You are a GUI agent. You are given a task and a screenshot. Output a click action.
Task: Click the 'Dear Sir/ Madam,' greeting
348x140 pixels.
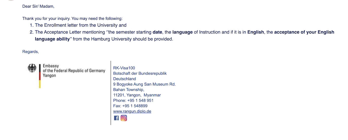(x=38, y=6)
